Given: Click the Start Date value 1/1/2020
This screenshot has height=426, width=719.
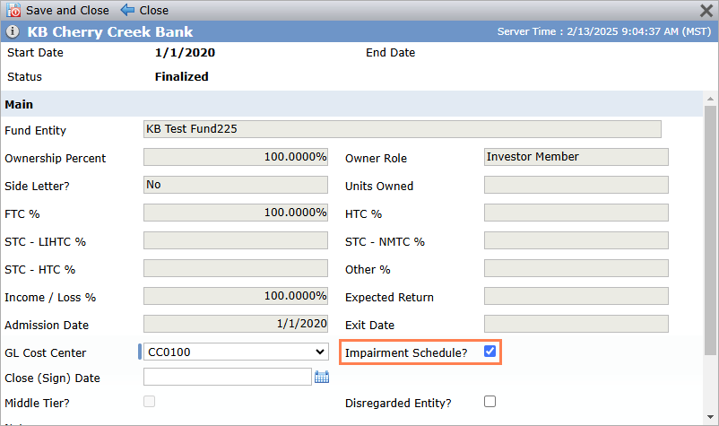Looking at the screenshot, I should click(x=185, y=53).
